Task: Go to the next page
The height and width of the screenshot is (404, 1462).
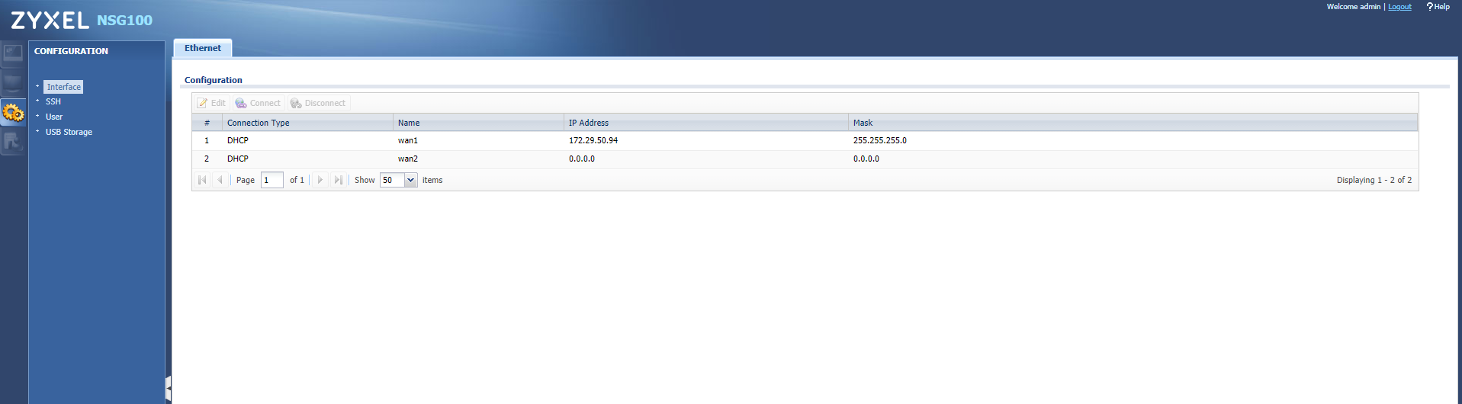Action: (x=320, y=180)
